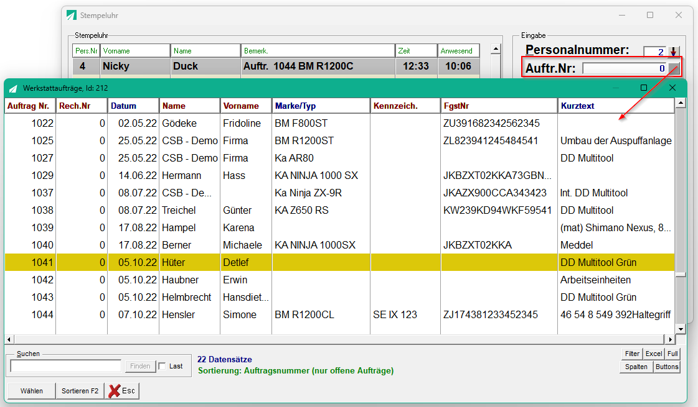
Task: Open the Filter option
Action: coord(631,354)
